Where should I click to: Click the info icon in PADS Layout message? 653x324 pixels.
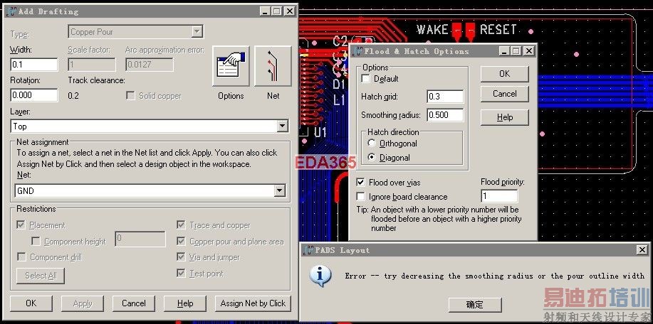coord(320,276)
